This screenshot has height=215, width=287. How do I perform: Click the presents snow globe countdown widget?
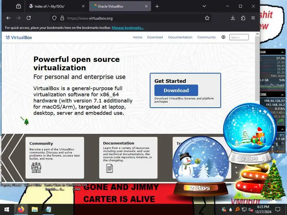tap(250, 134)
